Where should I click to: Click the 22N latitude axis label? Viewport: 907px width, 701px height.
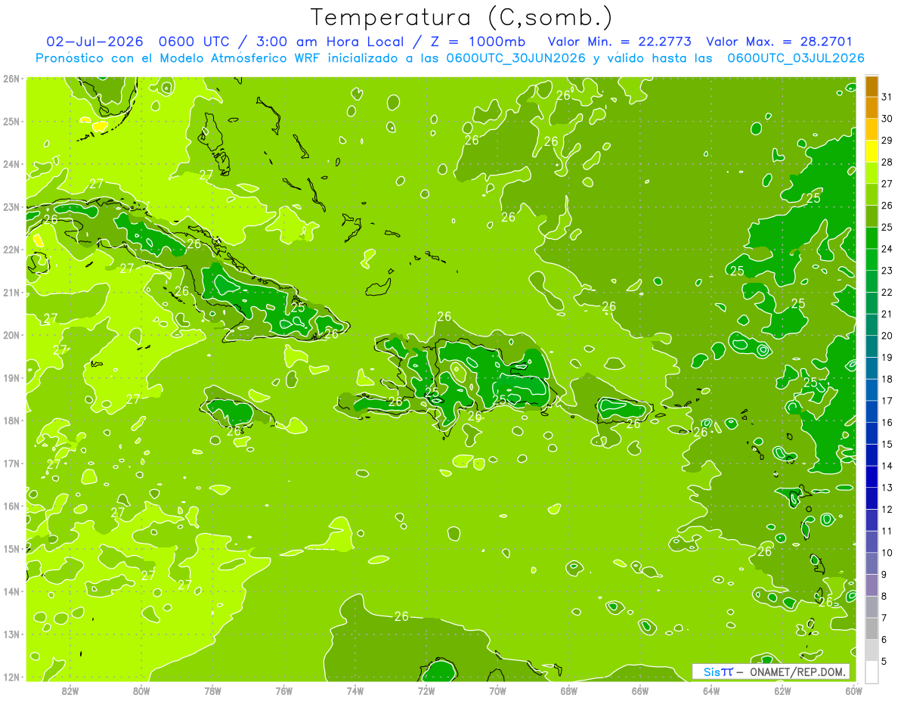[11, 250]
